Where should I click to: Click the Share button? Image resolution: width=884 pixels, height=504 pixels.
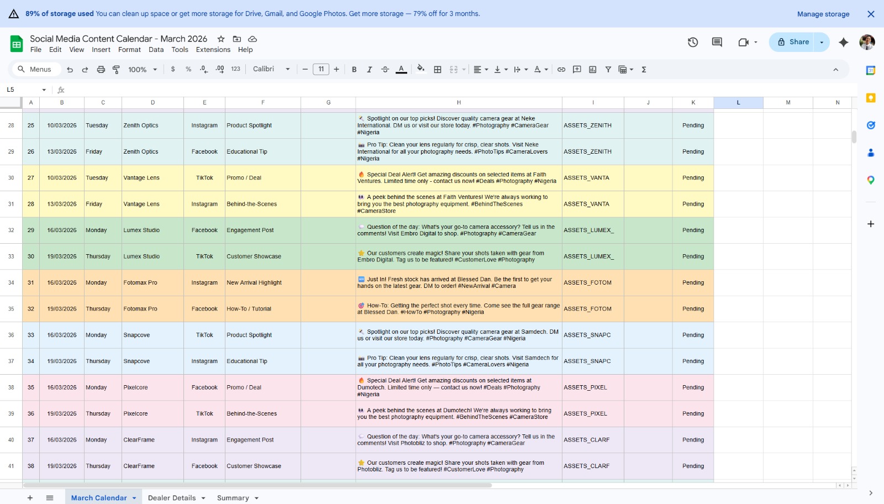(x=793, y=42)
